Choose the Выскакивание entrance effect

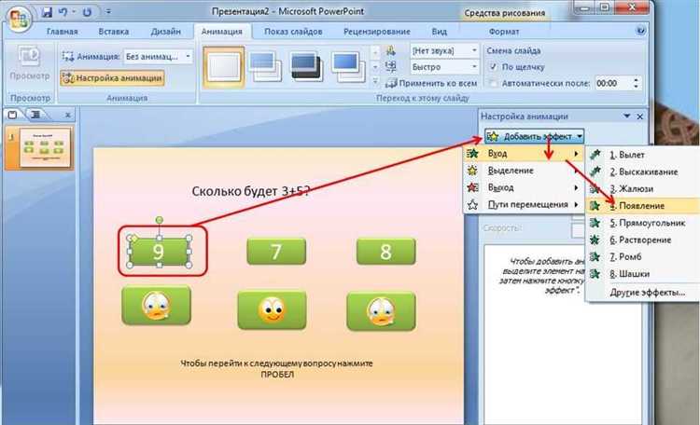coord(642,171)
